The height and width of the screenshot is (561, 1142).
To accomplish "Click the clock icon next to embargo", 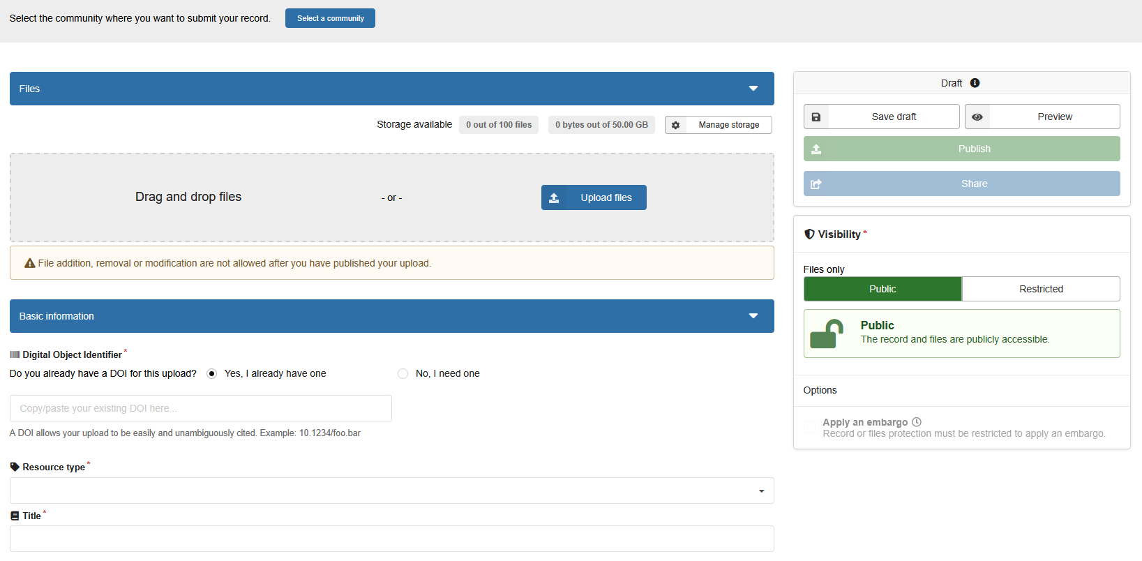I will pyautogui.click(x=917, y=422).
